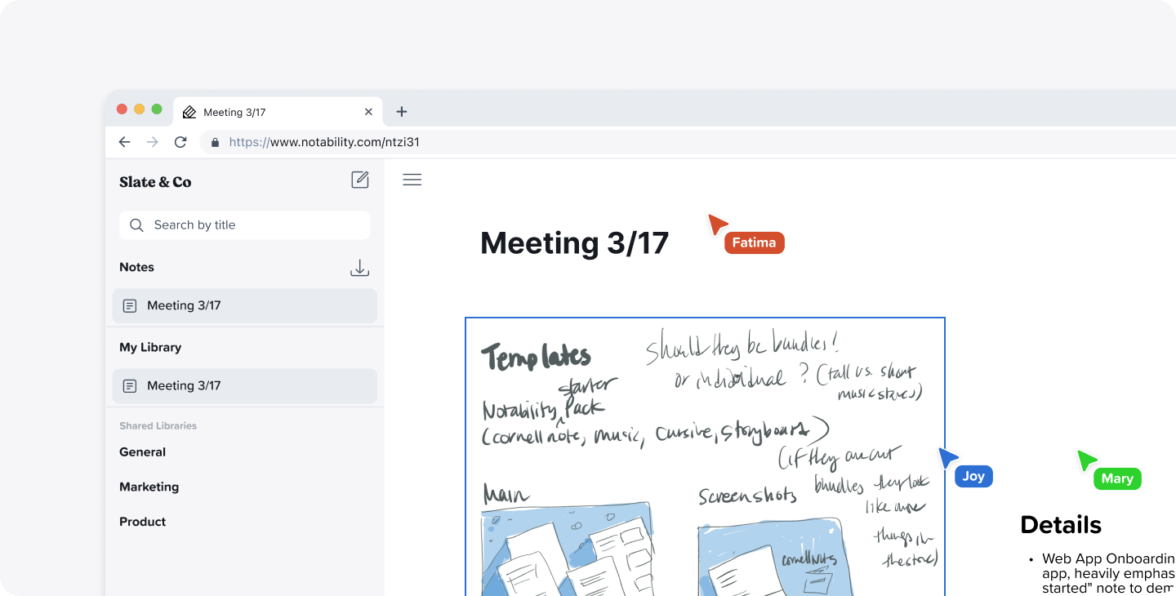Click the padlock icon in the address bar
The height and width of the screenshot is (596, 1176).
[215, 141]
